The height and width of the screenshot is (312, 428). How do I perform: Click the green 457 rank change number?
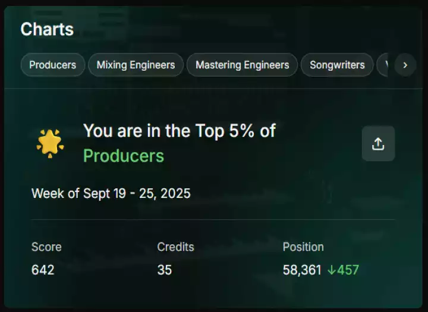[x=348, y=270]
